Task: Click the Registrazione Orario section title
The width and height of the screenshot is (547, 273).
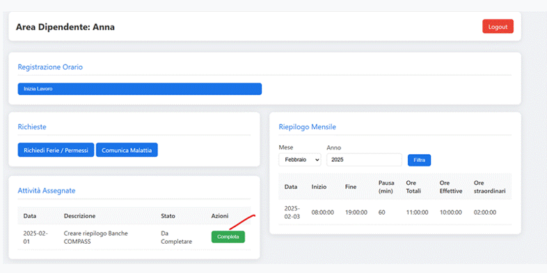Action: 50,67
